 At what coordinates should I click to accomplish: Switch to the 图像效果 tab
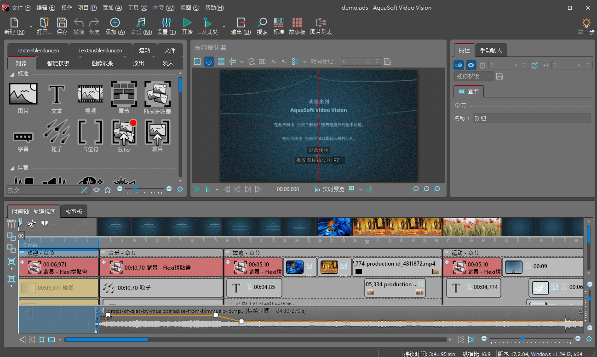pos(102,63)
